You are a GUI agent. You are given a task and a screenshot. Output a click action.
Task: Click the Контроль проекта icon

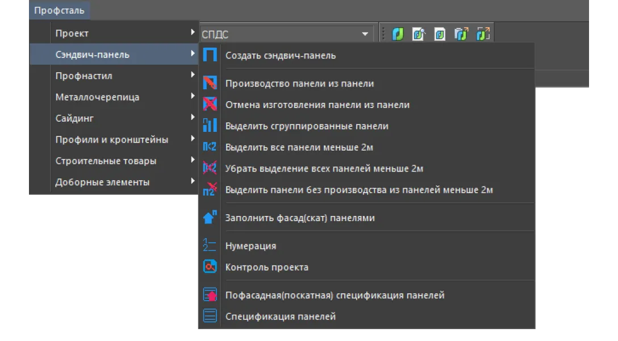tap(210, 267)
